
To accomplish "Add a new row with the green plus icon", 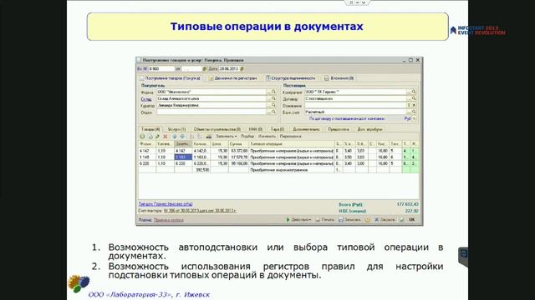I will (x=142, y=137).
